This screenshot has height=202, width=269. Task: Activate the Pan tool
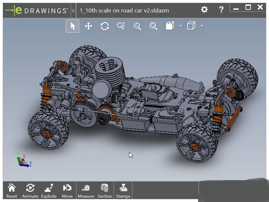(x=88, y=26)
